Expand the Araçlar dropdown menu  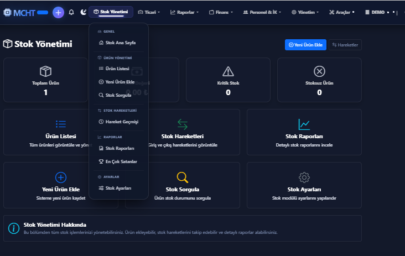pyautogui.click(x=342, y=12)
